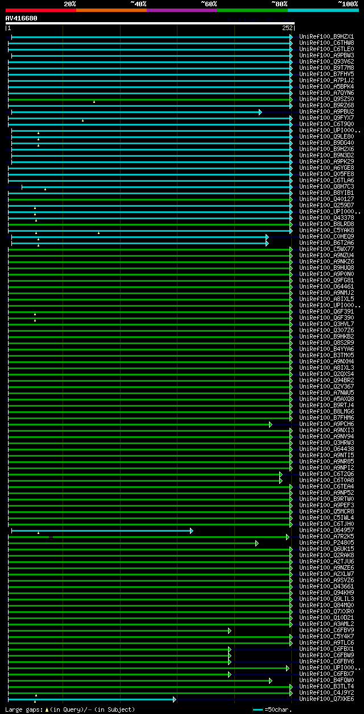View the UniRef100_Q6F390 entry
Screen dimensions: 364x714
point(326,318)
